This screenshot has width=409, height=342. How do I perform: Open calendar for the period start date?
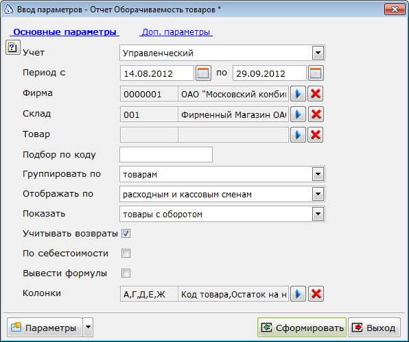pyautogui.click(x=203, y=73)
